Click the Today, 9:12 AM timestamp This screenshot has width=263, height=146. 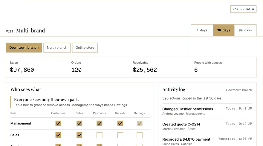[x=239, y=124]
